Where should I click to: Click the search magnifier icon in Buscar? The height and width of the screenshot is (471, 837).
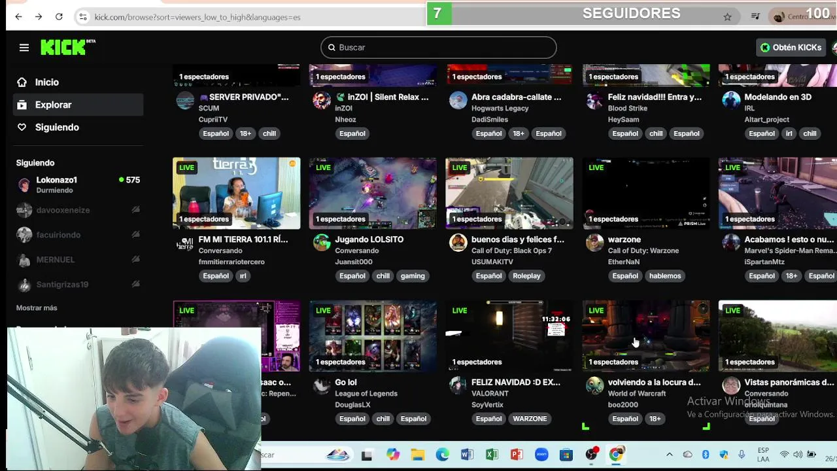(x=332, y=47)
